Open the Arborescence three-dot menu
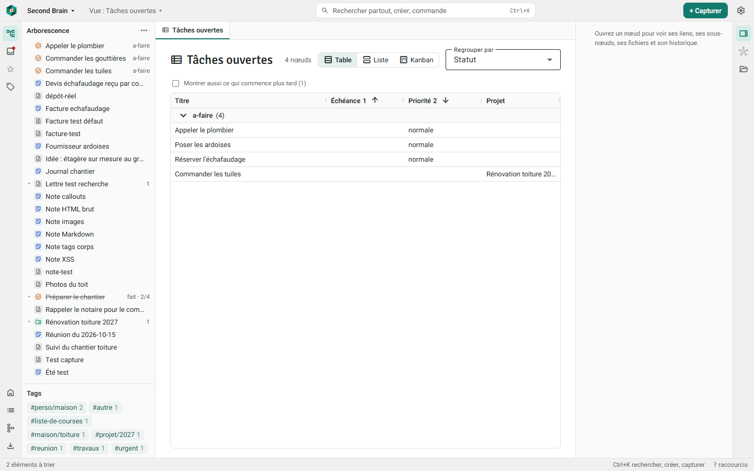The width and height of the screenshot is (754, 471). [144, 30]
